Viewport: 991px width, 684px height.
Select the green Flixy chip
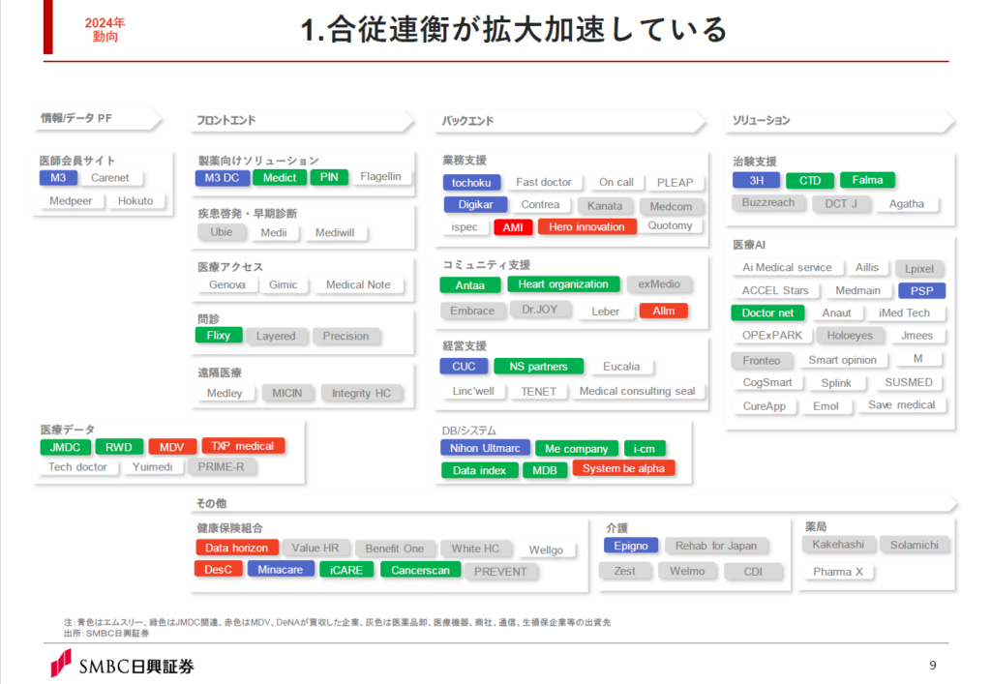(x=219, y=336)
